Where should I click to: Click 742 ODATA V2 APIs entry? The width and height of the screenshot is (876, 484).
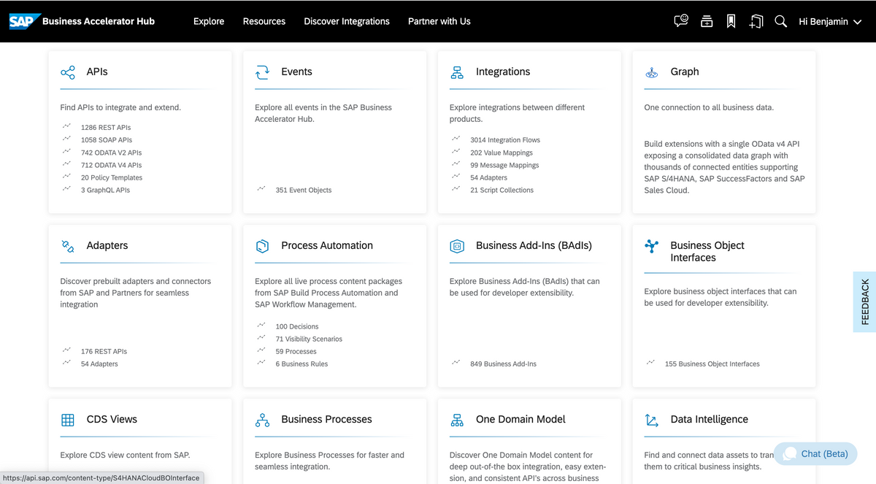(111, 153)
